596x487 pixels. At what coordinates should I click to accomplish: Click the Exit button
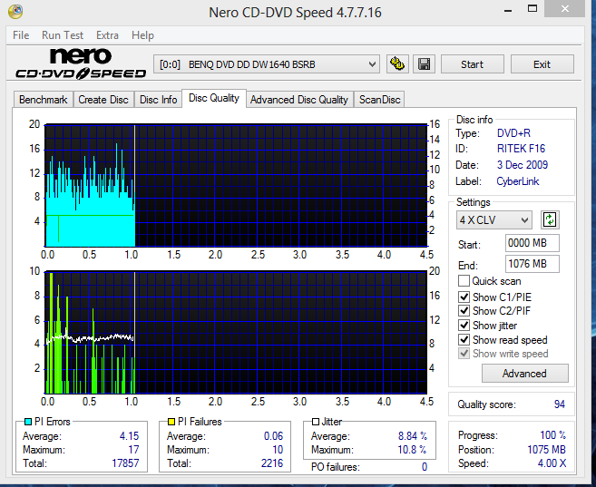coord(542,64)
